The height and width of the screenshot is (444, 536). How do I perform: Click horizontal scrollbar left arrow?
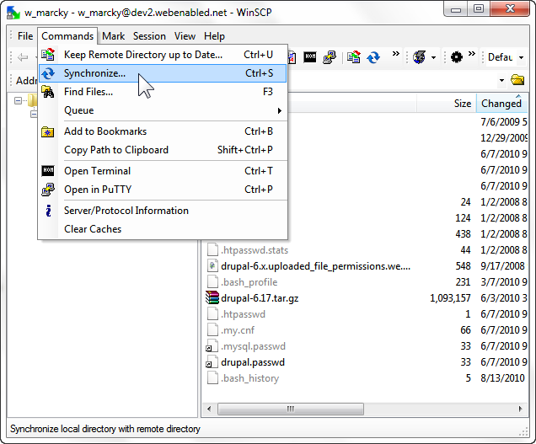point(209,409)
